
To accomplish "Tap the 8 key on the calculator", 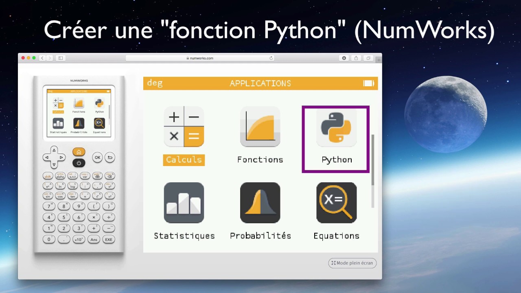I will pos(64,206).
